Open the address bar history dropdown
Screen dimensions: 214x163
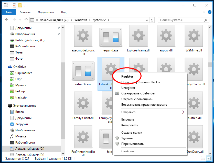click(x=146, y=20)
